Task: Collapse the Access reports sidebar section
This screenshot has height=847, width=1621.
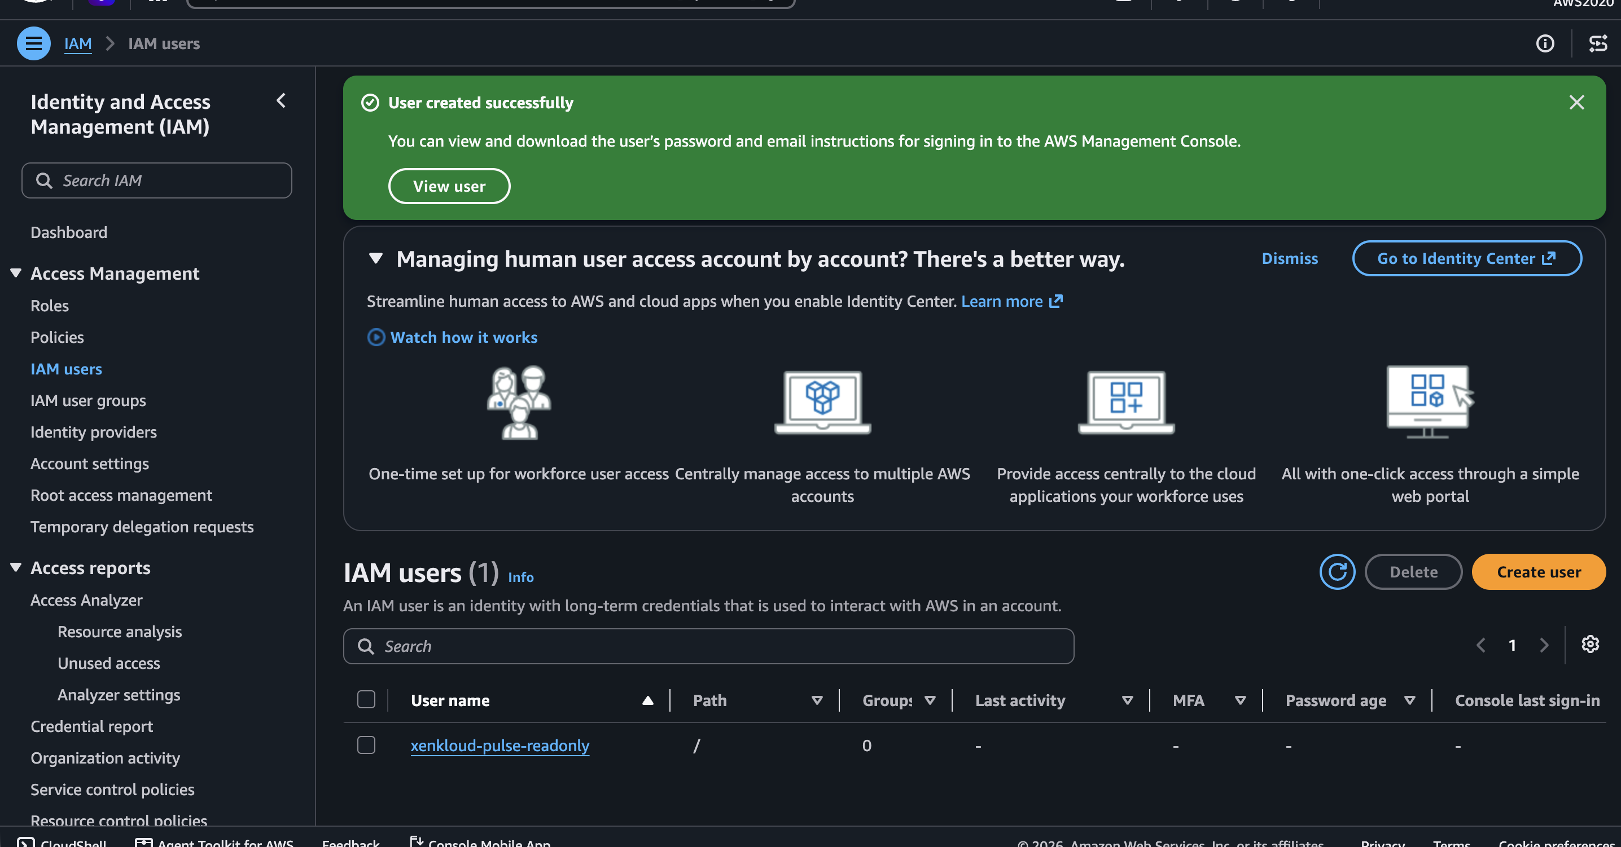Action: [16, 567]
